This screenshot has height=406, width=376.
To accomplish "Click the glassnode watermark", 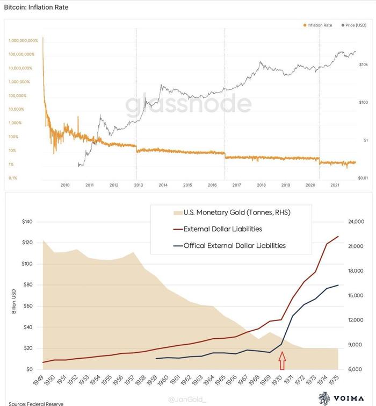I will pos(188,105).
